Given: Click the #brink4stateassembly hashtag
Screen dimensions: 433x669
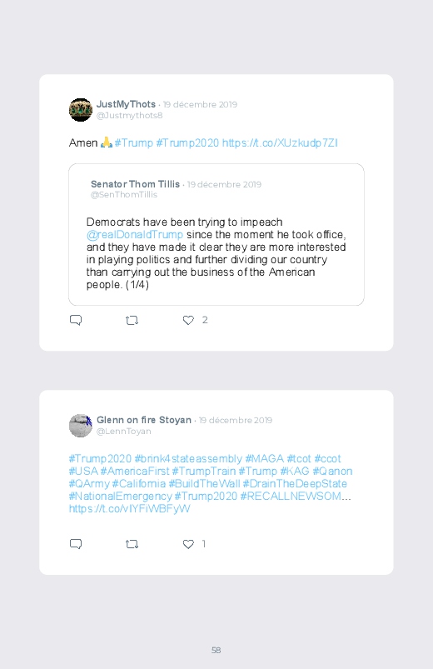Looking at the screenshot, I should tap(188, 459).
